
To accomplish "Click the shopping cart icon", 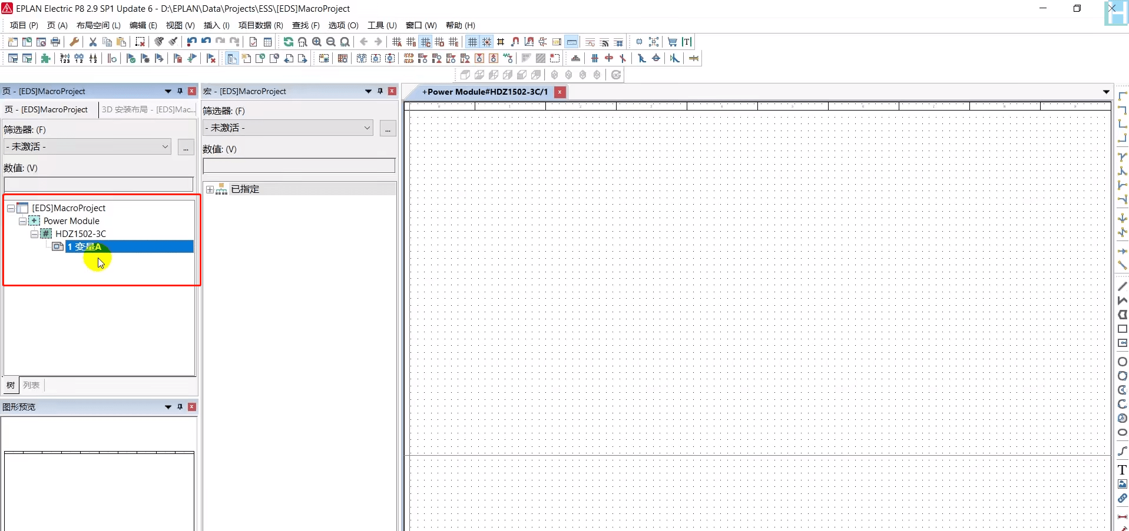I will (672, 42).
